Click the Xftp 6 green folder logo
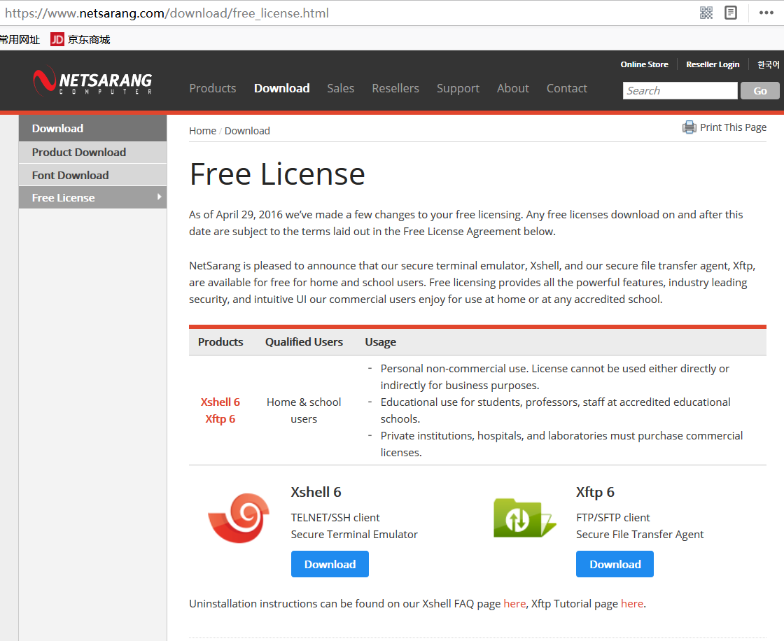 [524, 518]
